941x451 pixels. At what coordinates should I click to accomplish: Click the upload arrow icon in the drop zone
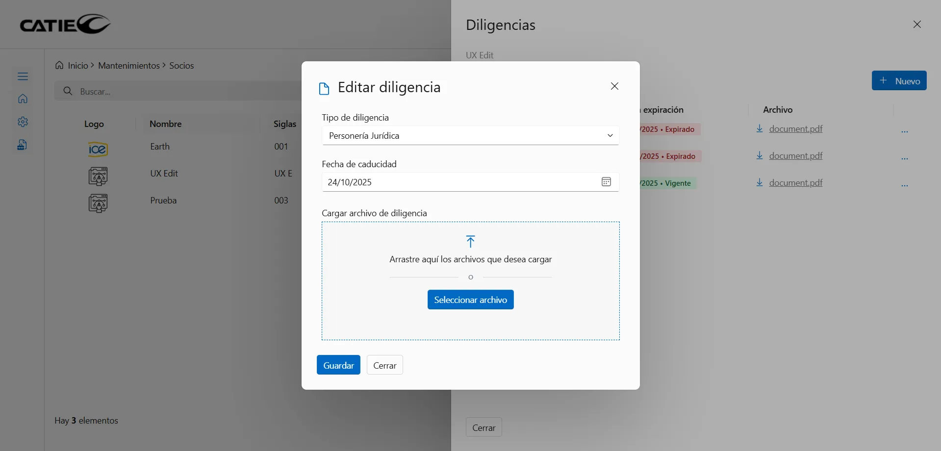point(470,241)
